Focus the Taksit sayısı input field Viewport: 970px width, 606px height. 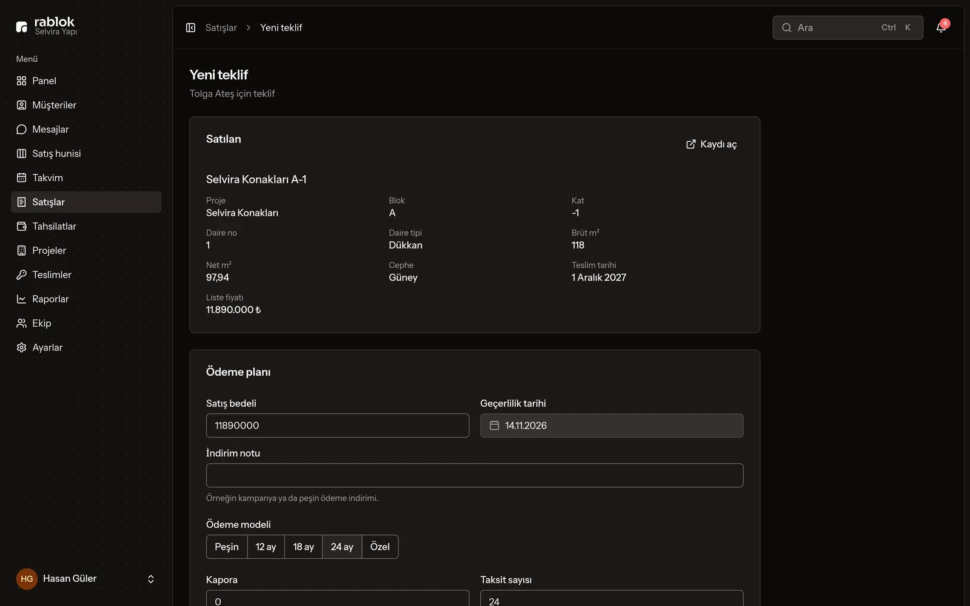tap(612, 598)
